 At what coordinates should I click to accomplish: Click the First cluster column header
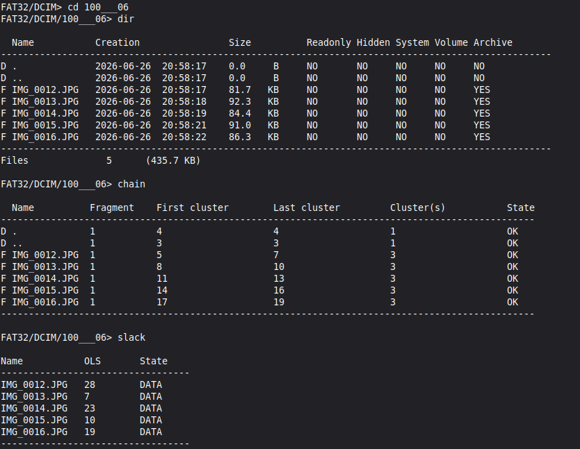(193, 208)
